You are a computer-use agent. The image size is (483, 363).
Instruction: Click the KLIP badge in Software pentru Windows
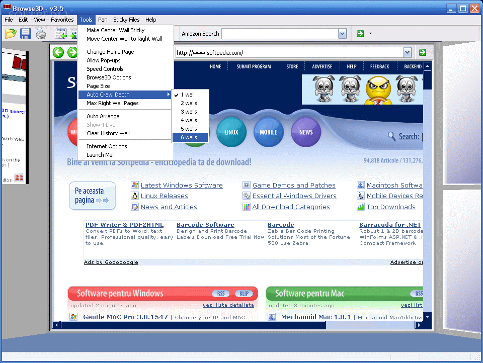point(244,294)
